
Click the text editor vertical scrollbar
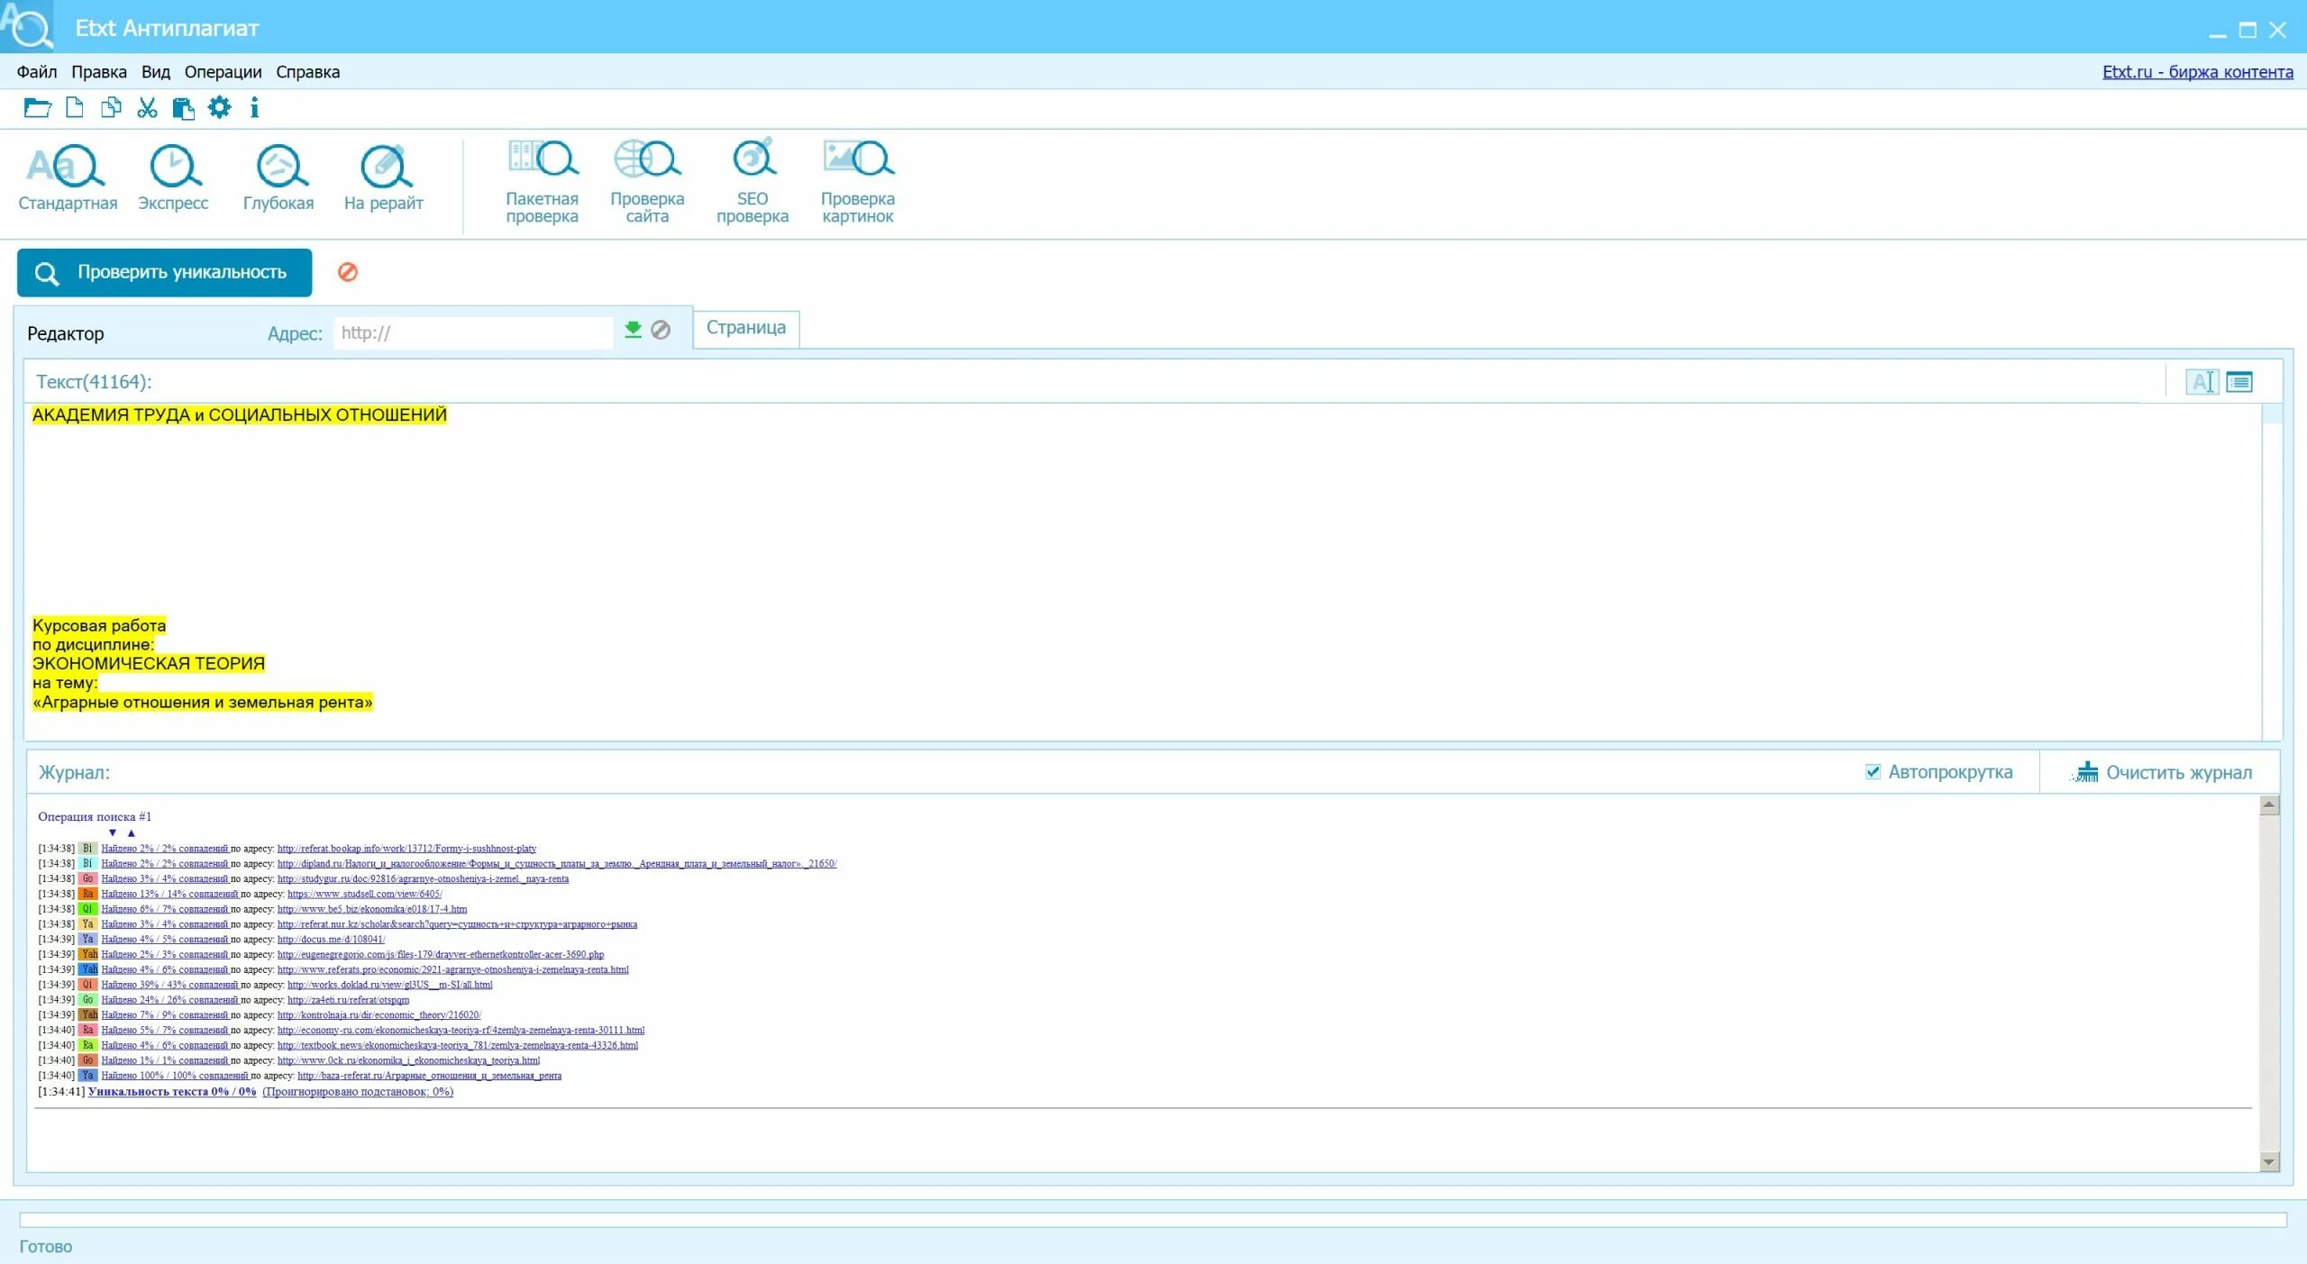[x=2272, y=572]
